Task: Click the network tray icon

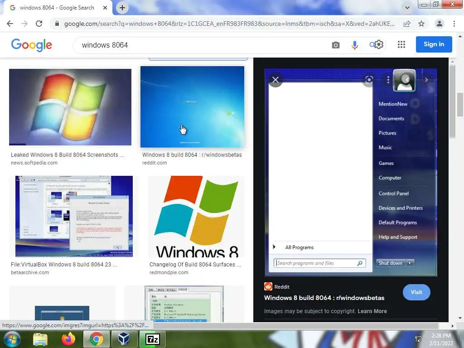Action: tap(418, 339)
